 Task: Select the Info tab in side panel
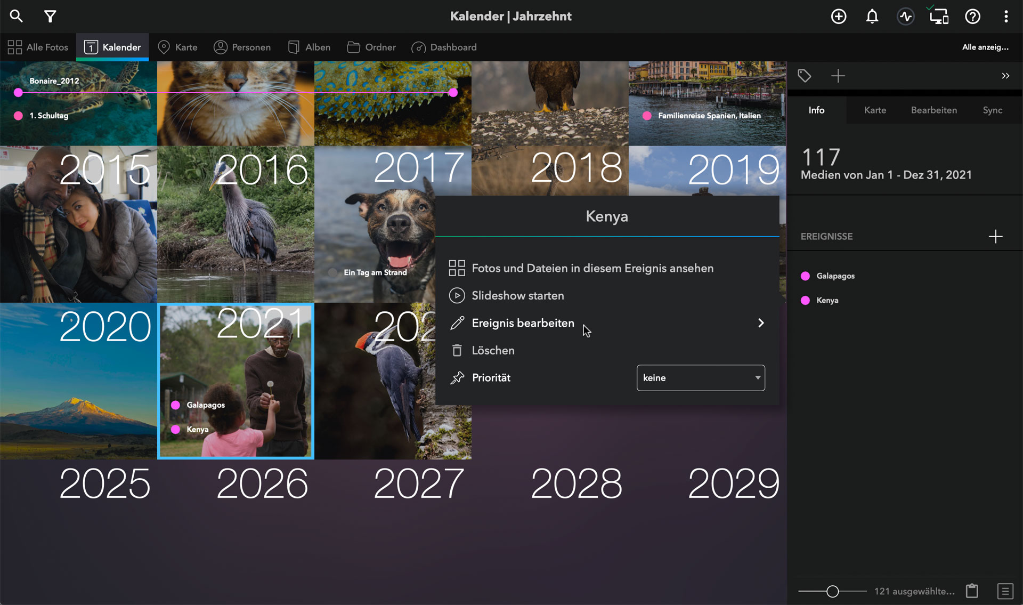[816, 110]
